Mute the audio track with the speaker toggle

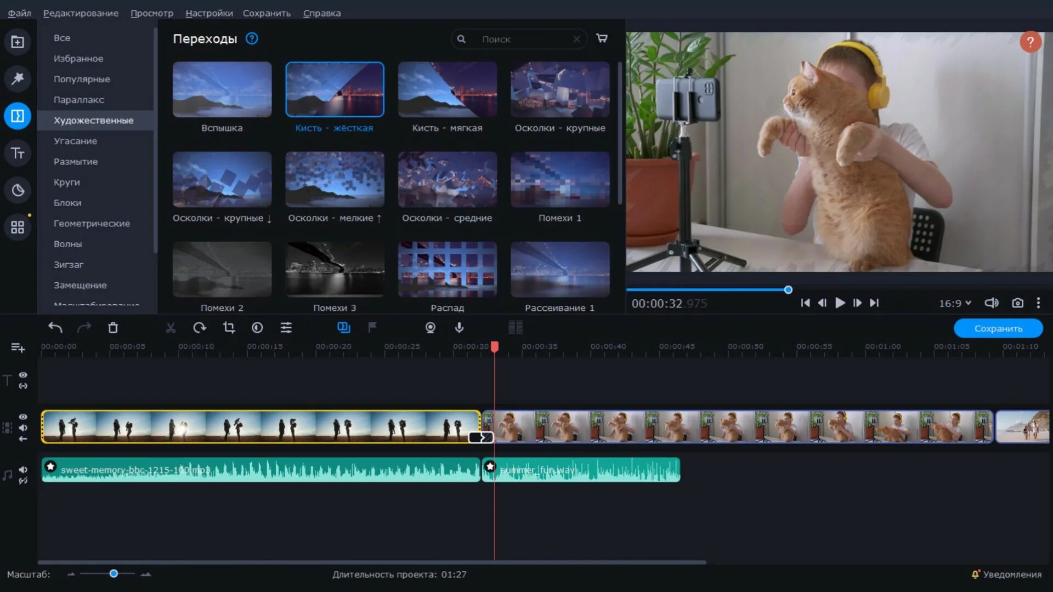click(x=22, y=470)
